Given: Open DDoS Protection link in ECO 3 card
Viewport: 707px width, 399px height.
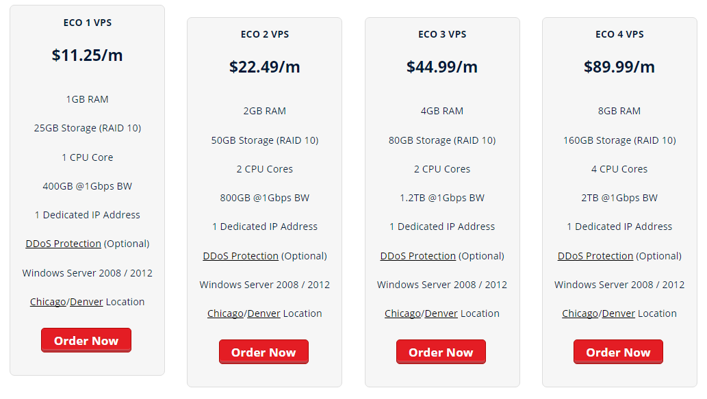Looking at the screenshot, I should tap(418, 256).
